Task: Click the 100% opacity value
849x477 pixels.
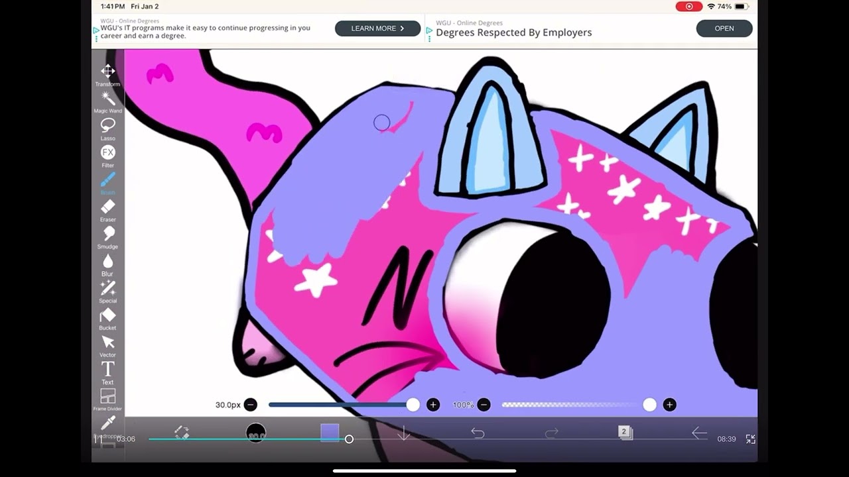Action: pyautogui.click(x=463, y=405)
